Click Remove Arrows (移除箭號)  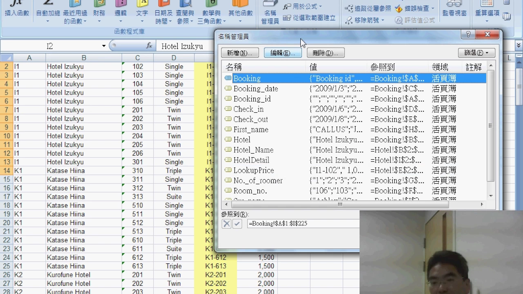365,20
